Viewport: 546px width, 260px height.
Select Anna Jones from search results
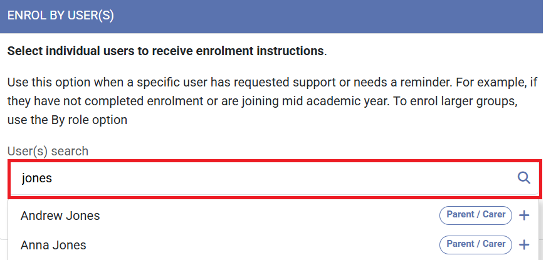(x=53, y=244)
